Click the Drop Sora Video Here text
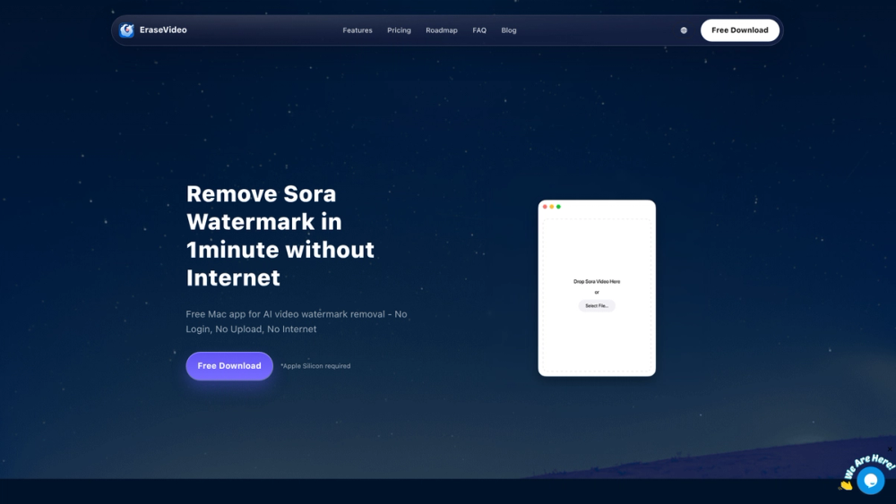This screenshot has width=896, height=504. tap(597, 281)
